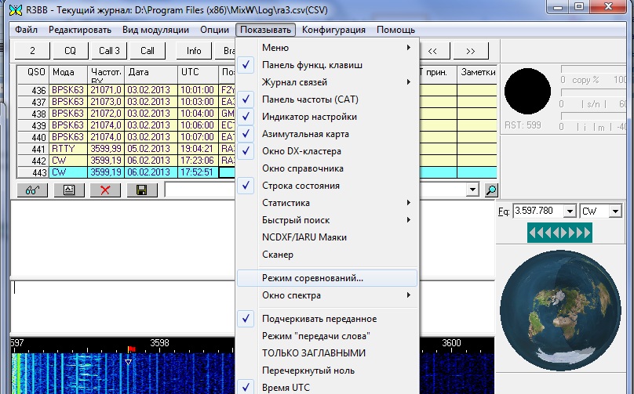The width and height of the screenshot is (634, 394).
Task: Open the frequency Fq dropdown
Action: pos(570,211)
